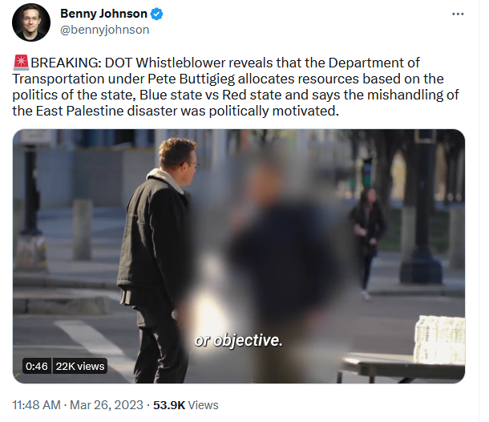This screenshot has height=422, width=489.
Task: Click the blue verified badge icon
Action: (x=156, y=14)
